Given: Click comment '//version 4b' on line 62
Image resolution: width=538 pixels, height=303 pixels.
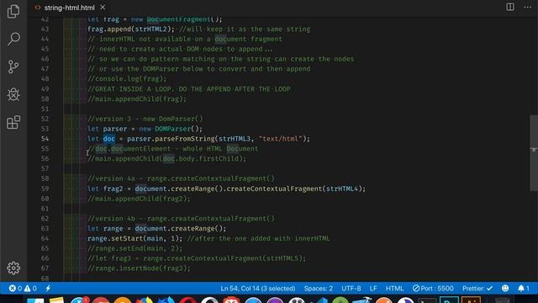Looking at the screenshot, I should (x=111, y=219).
